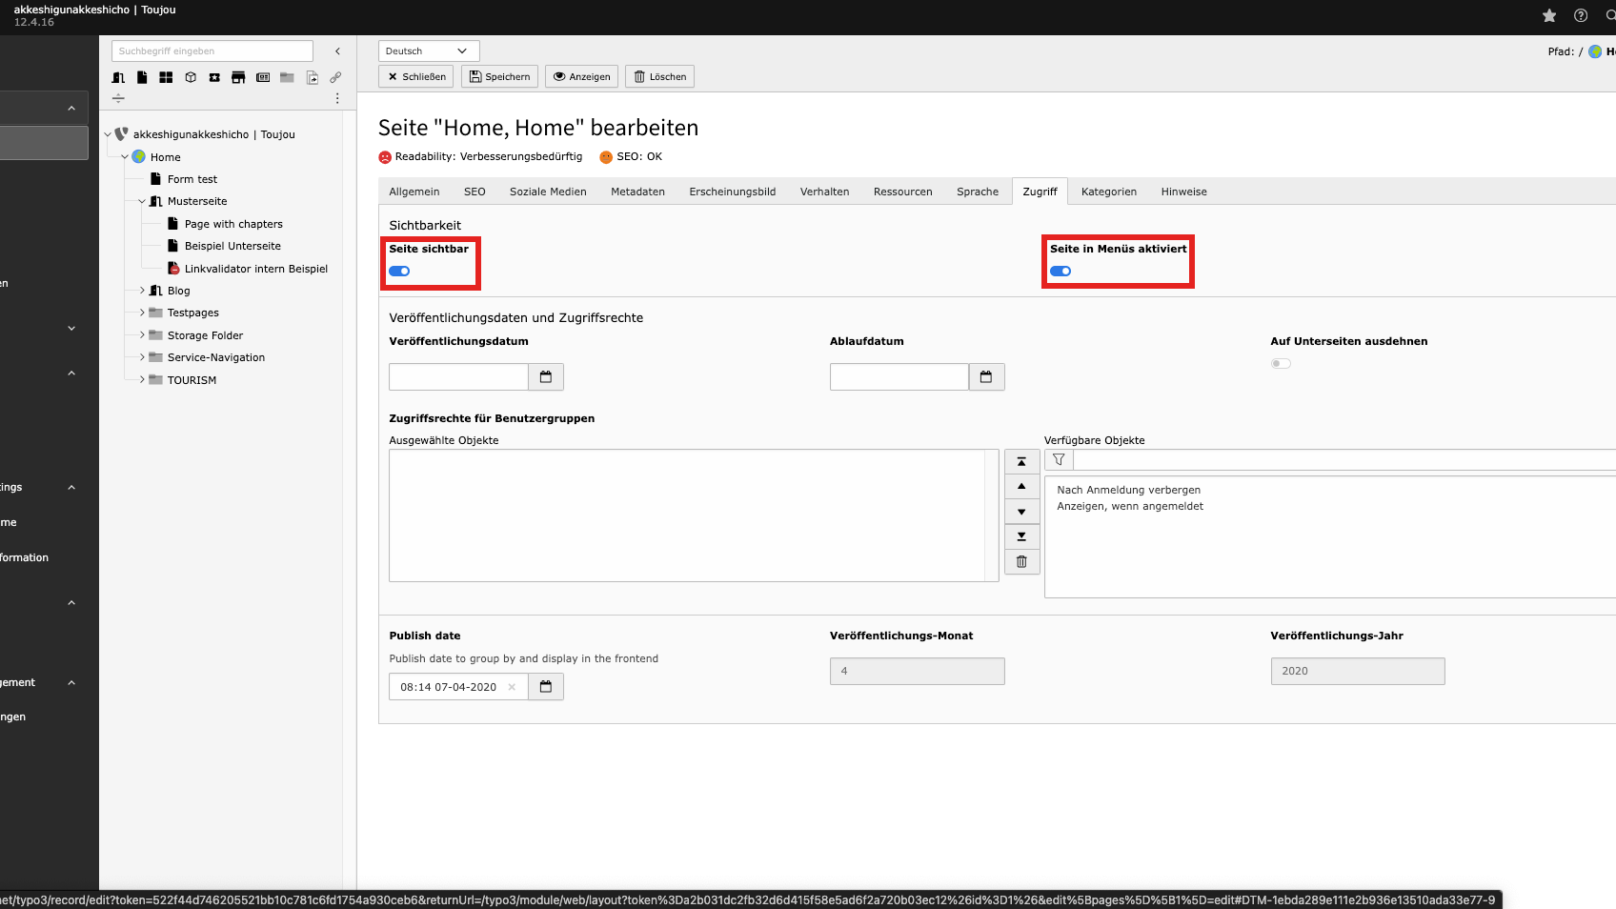Viewport: 1616px width, 909px height.
Task: Open the Deutsch language dropdown
Action: [428, 51]
